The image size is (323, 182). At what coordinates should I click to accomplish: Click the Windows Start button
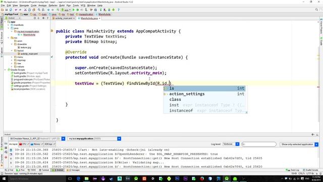coord(4,178)
